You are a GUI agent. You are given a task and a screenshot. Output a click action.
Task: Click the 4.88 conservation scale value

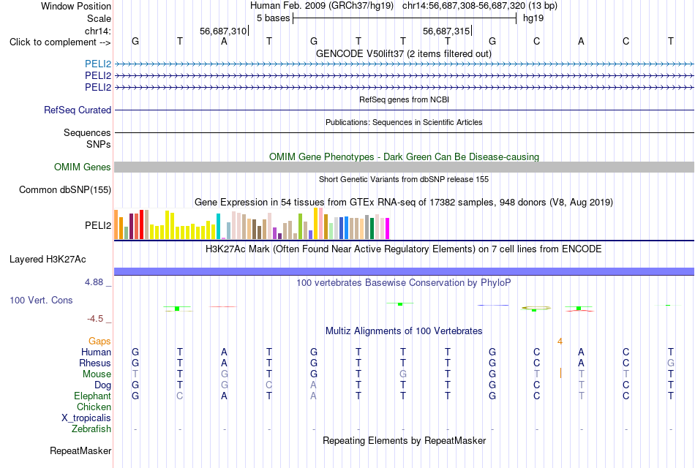click(x=94, y=282)
